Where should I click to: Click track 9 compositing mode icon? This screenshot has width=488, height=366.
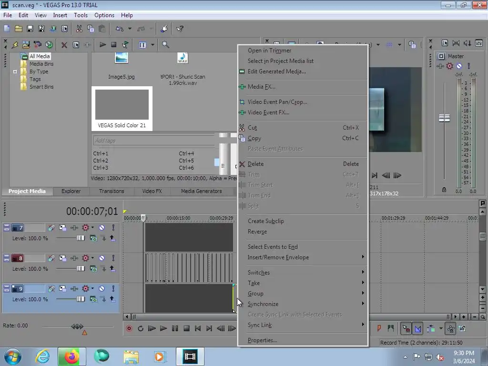click(x=93, y=299)
